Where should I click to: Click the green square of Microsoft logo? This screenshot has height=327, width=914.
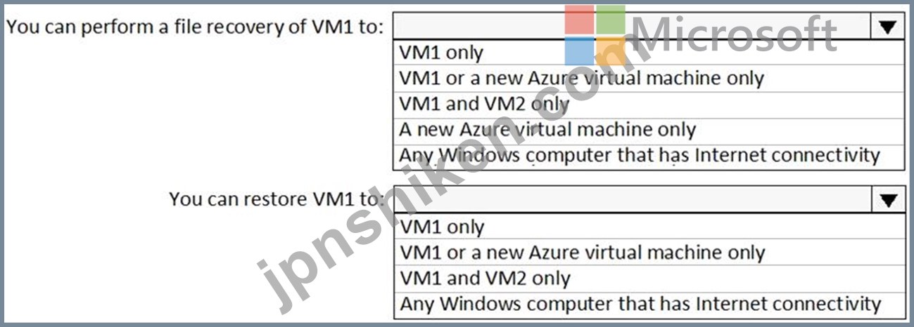click(x=611, y=20)
